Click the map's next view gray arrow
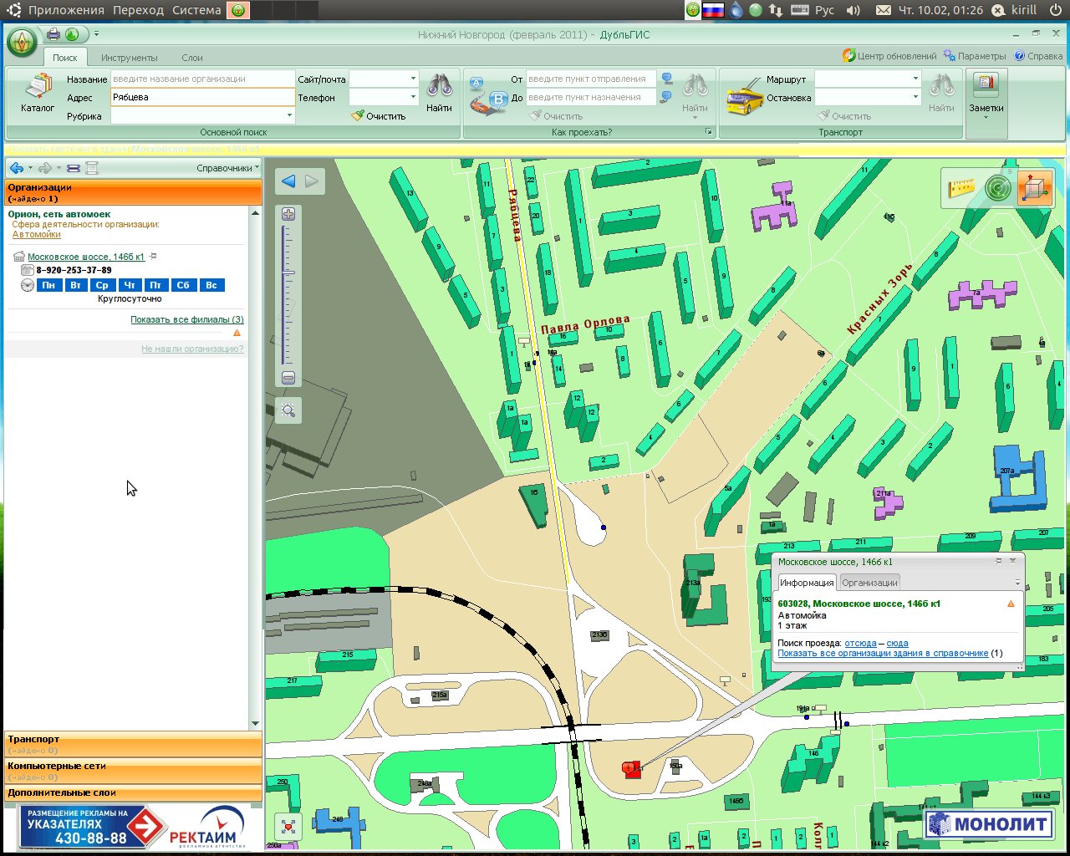 point(312,181)
